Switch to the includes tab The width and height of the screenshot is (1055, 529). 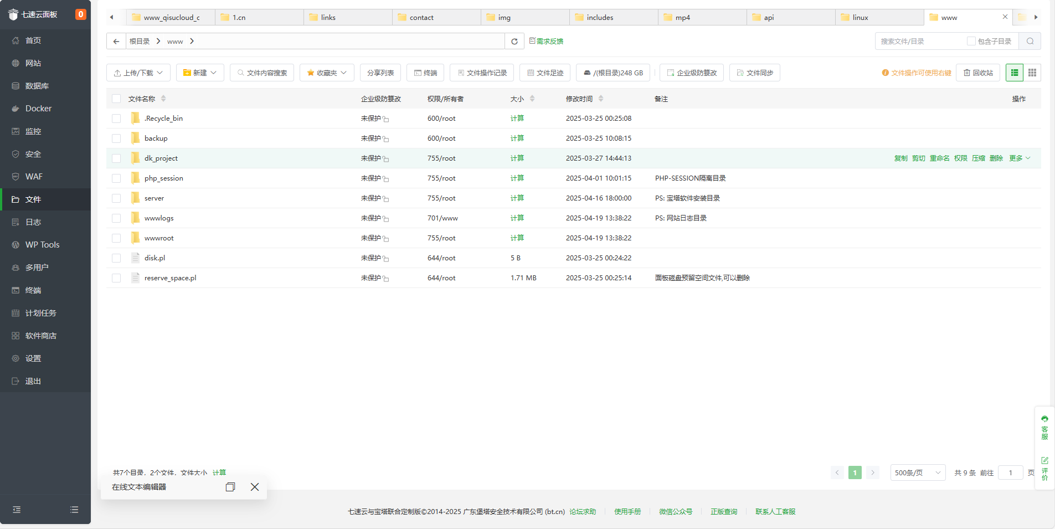click(614, 17)
